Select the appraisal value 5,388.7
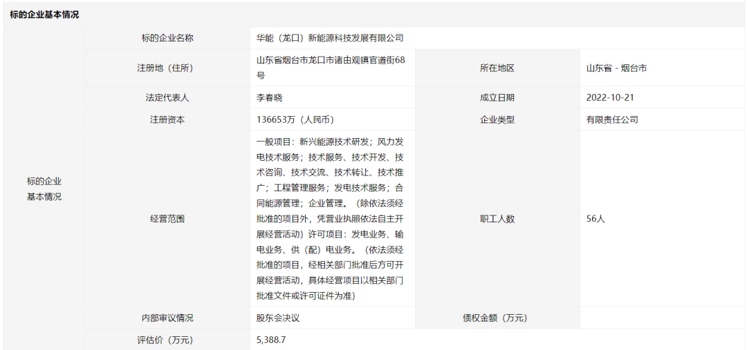 click(x=271, y=340)
